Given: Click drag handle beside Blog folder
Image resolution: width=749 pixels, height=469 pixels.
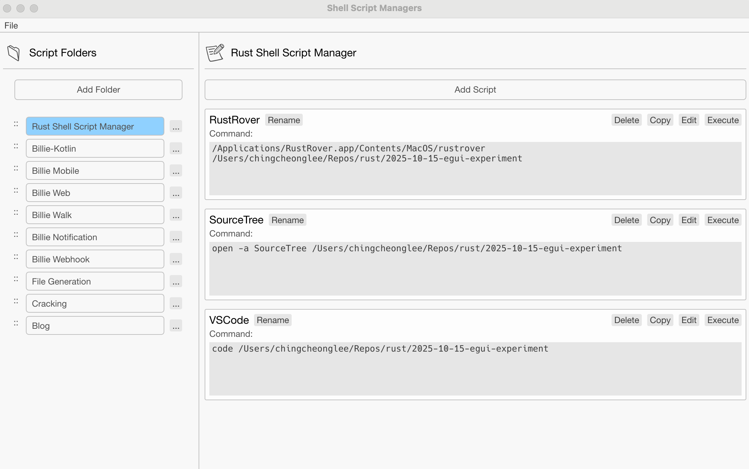Looking at the screenshot, I should click(16, 323).
